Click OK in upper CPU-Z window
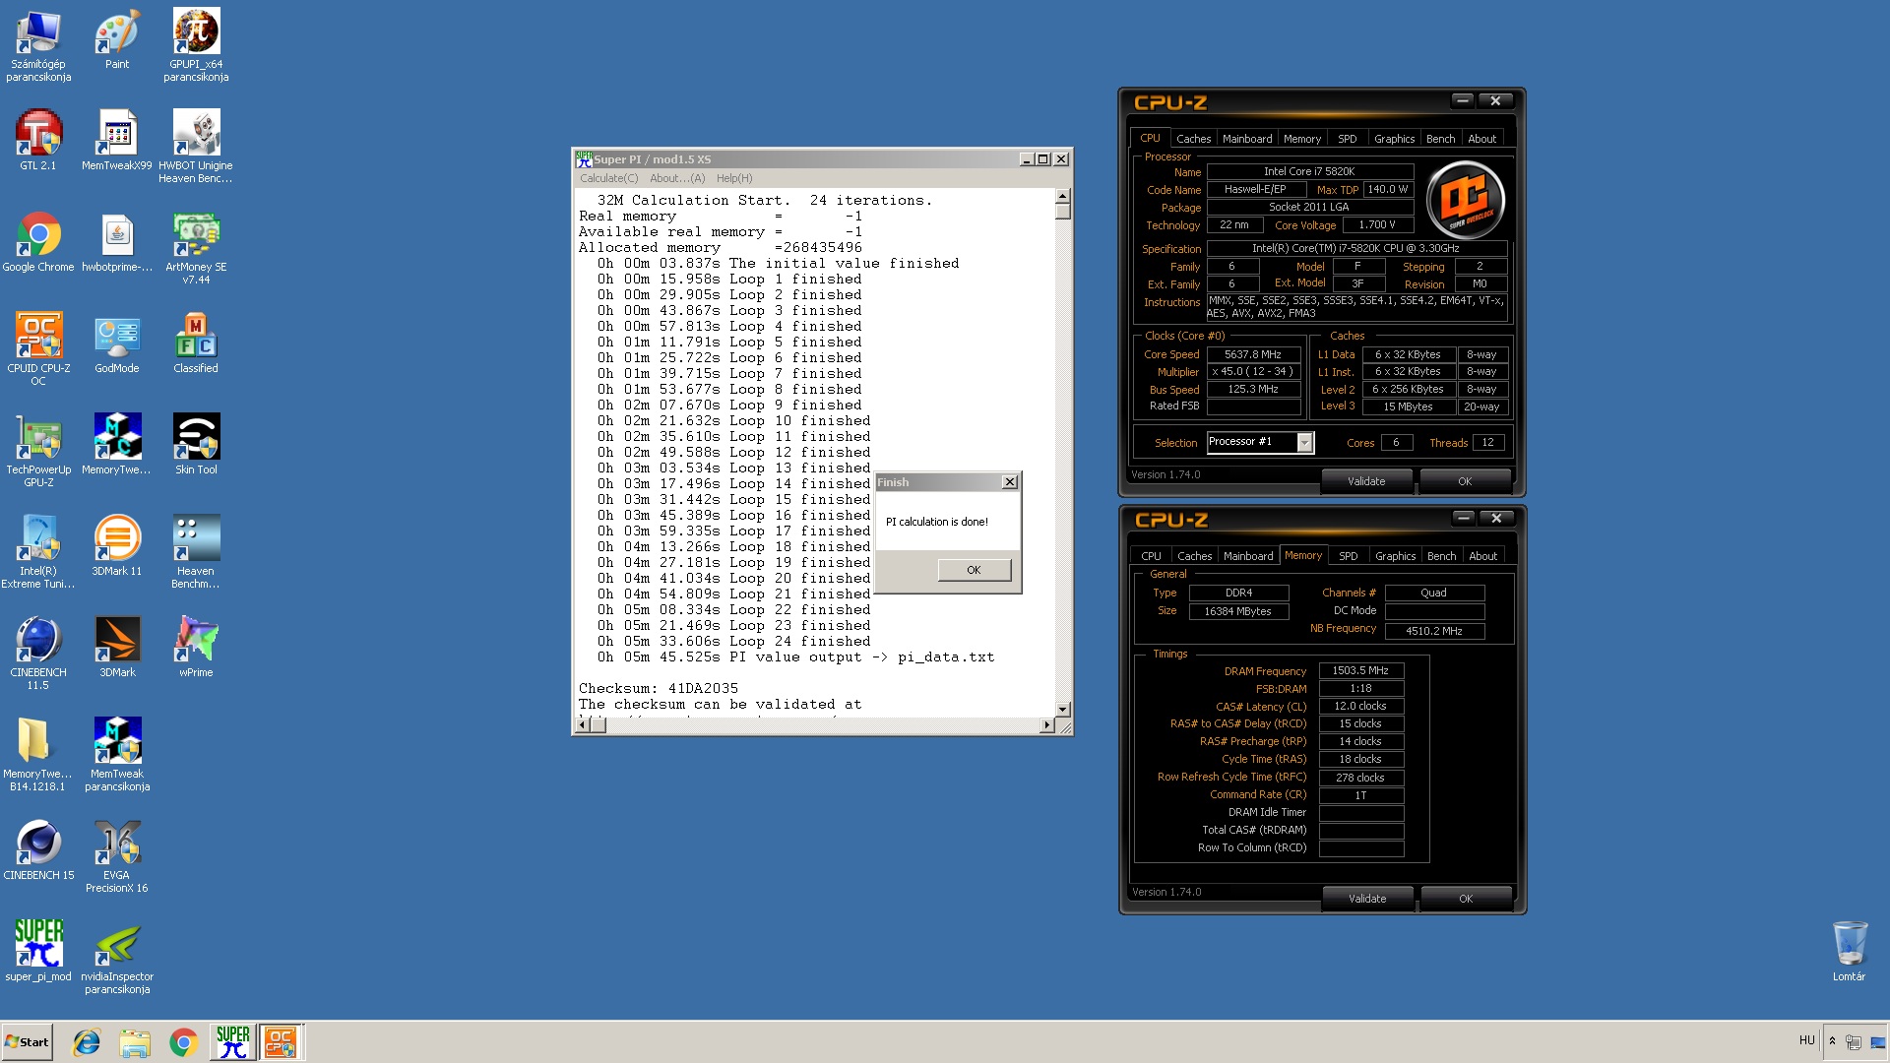This screenshot has width=1890, height=1063. [1465, 481]
